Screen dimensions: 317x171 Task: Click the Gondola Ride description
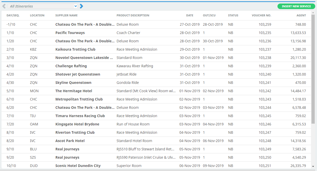coord(128,83)
